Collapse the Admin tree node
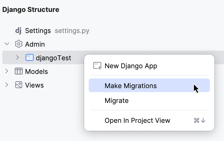Screen dimensions: 224x141 point(7,44)
